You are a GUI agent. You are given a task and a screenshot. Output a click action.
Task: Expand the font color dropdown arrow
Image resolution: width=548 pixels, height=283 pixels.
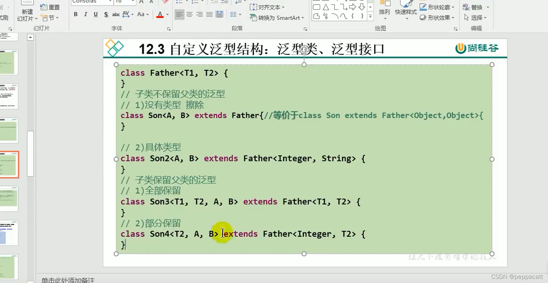click(x=167, y=15)
